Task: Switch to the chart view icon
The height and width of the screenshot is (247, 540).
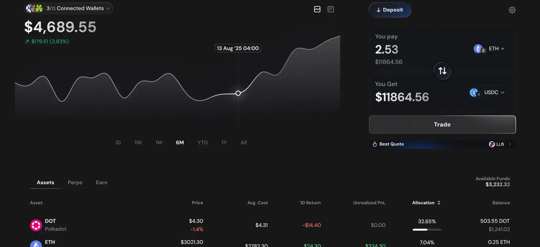Action: [x=317, y=9]
